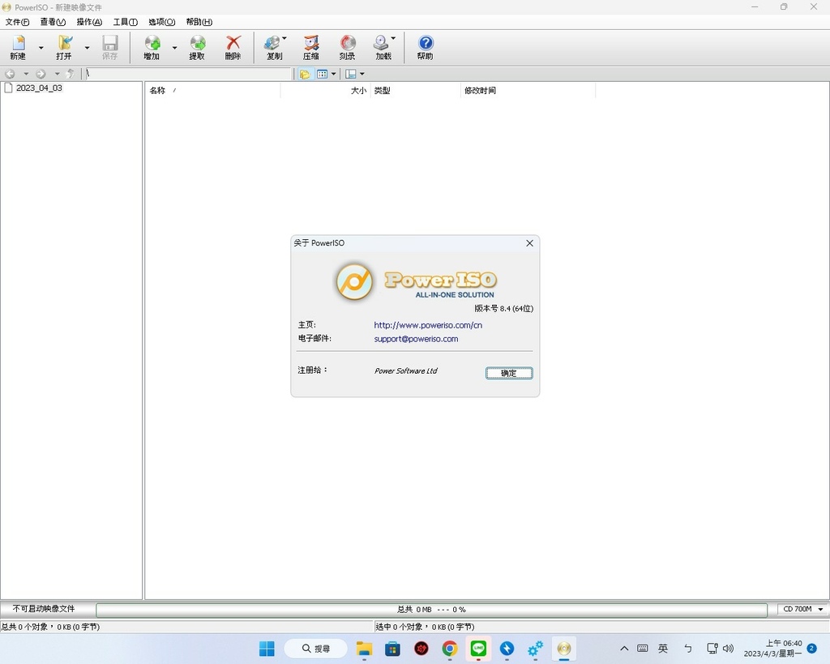The image size is (830, 664).
Task: Open the 查看(V) menu
Action: click(53, 22)
